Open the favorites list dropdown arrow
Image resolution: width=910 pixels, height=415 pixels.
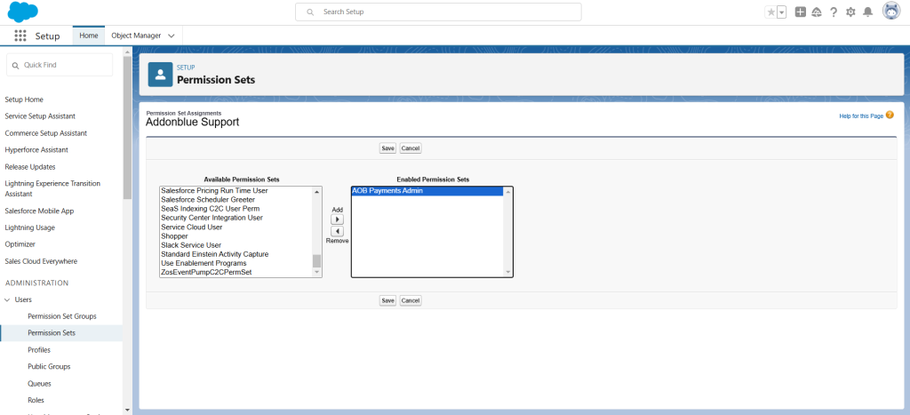pyautogui.click(x=782, y=12)
